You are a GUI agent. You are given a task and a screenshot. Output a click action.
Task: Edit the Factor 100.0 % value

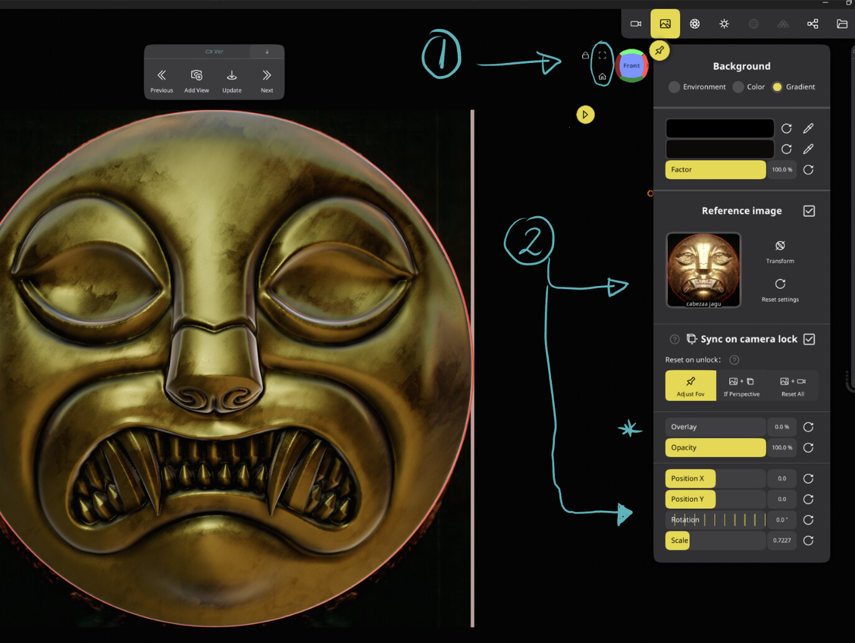click(782, 169)
